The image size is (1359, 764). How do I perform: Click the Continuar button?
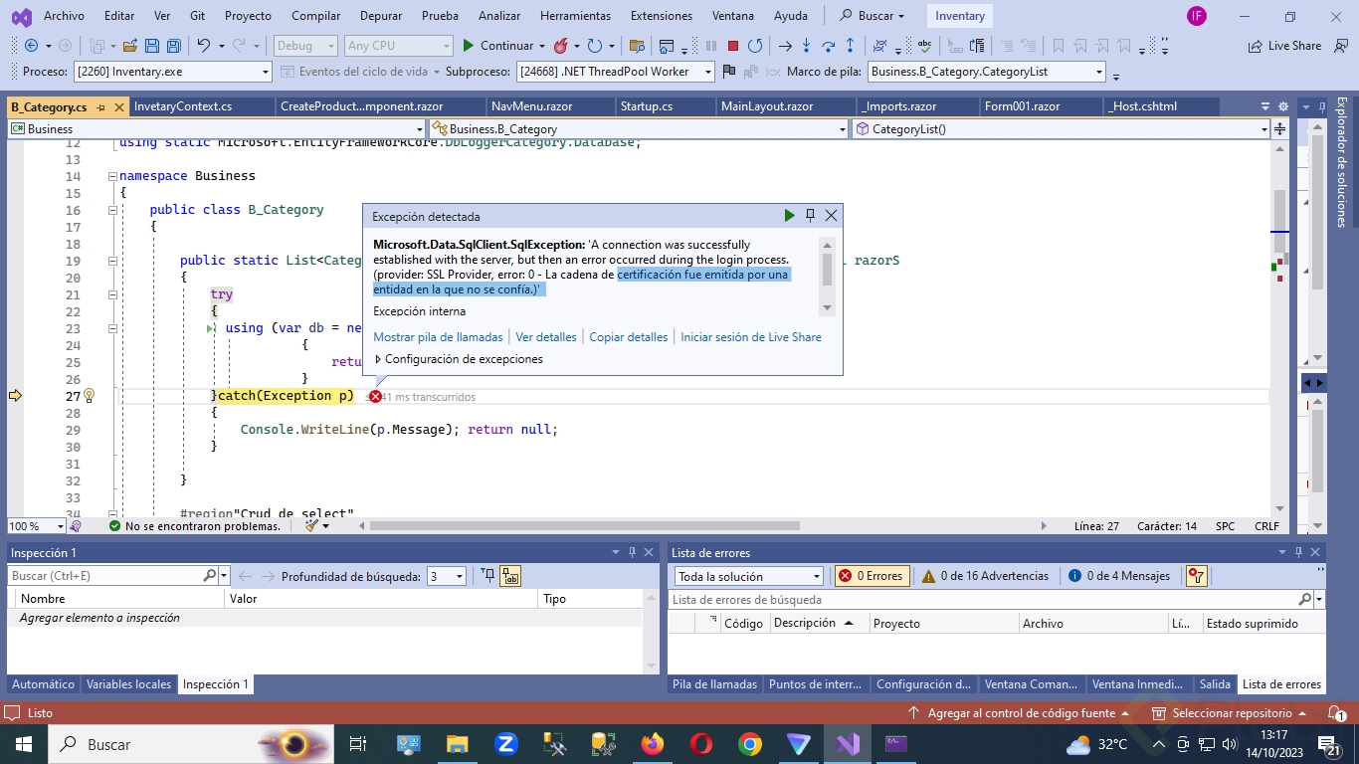tap(497, 46)
